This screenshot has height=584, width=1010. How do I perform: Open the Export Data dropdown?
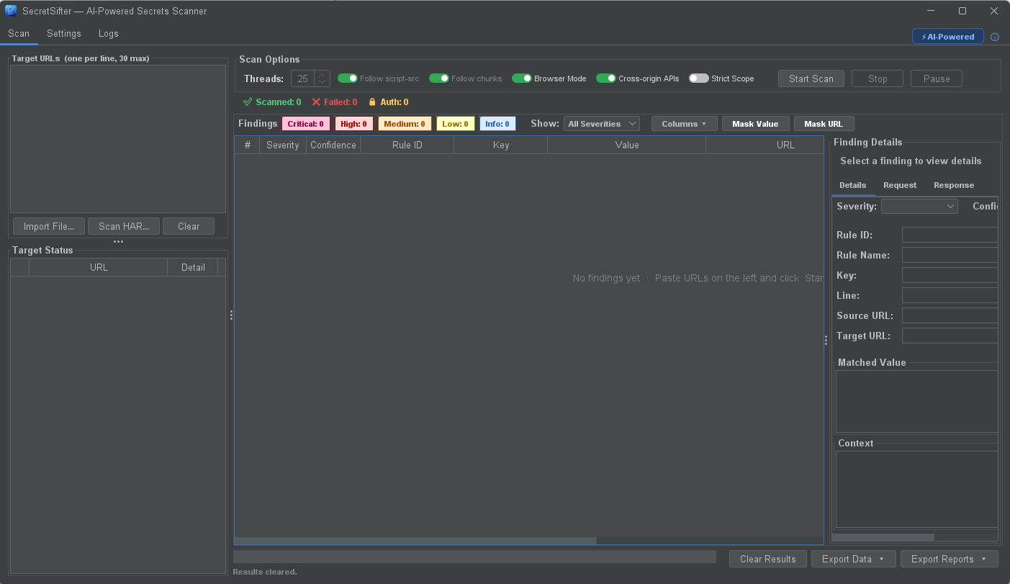pos(853,559)
